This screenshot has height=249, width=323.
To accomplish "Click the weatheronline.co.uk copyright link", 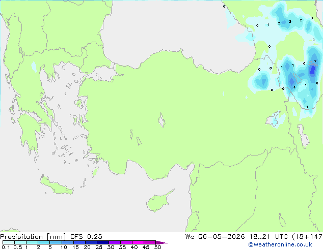I will (280, 244).
